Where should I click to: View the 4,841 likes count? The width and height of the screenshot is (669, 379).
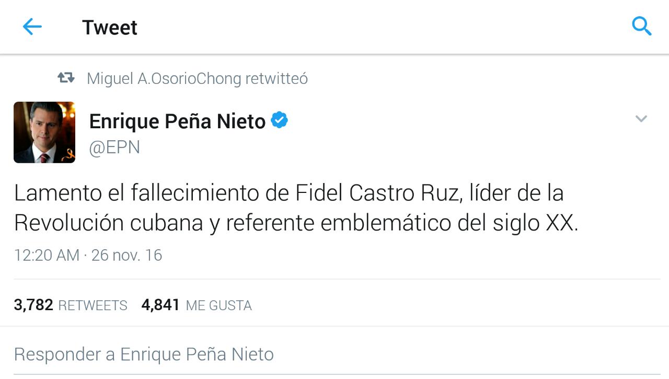click(x=160, y=305)
